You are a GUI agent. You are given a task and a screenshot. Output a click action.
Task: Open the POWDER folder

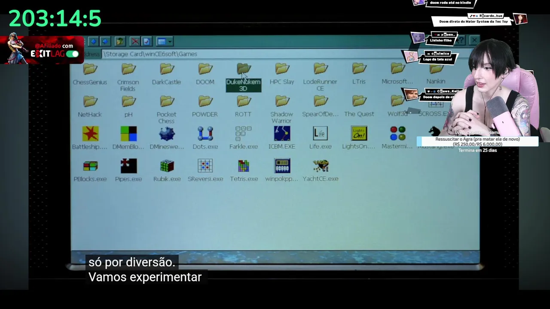pyautogui.click(x=205, y=106)
